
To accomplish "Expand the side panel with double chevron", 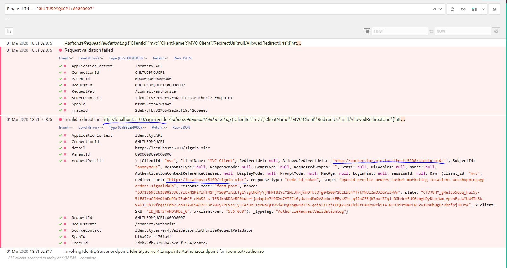I will tap(494, 9).
